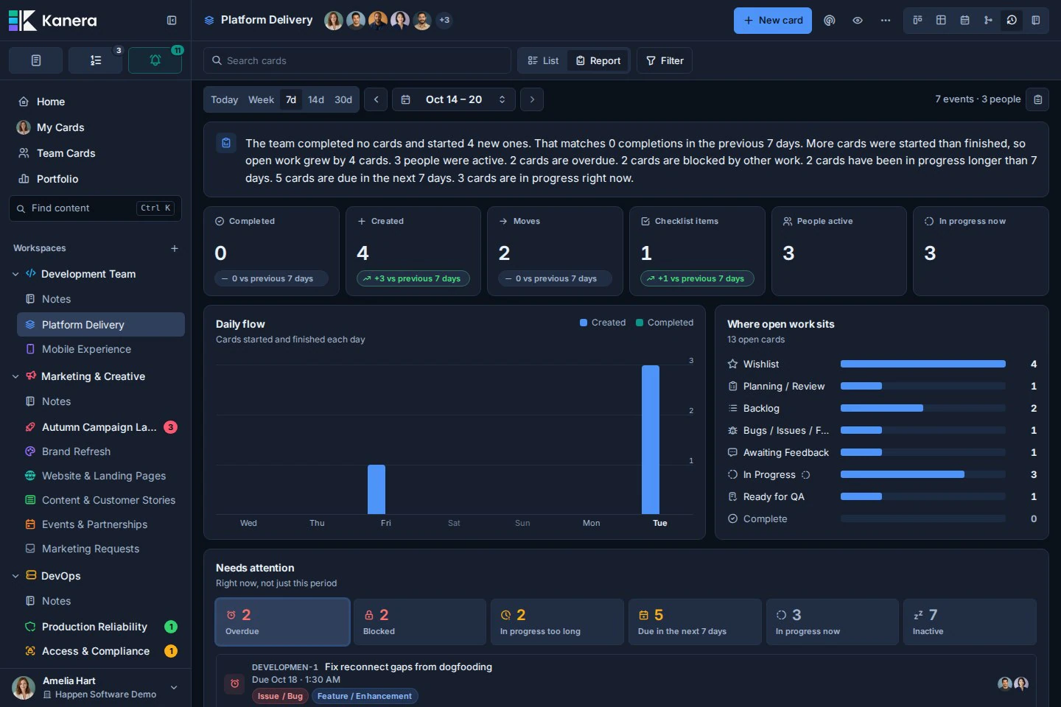Collapse the Development Team workspace
This screenshot has height=707, width=1061.
point(15,274)
